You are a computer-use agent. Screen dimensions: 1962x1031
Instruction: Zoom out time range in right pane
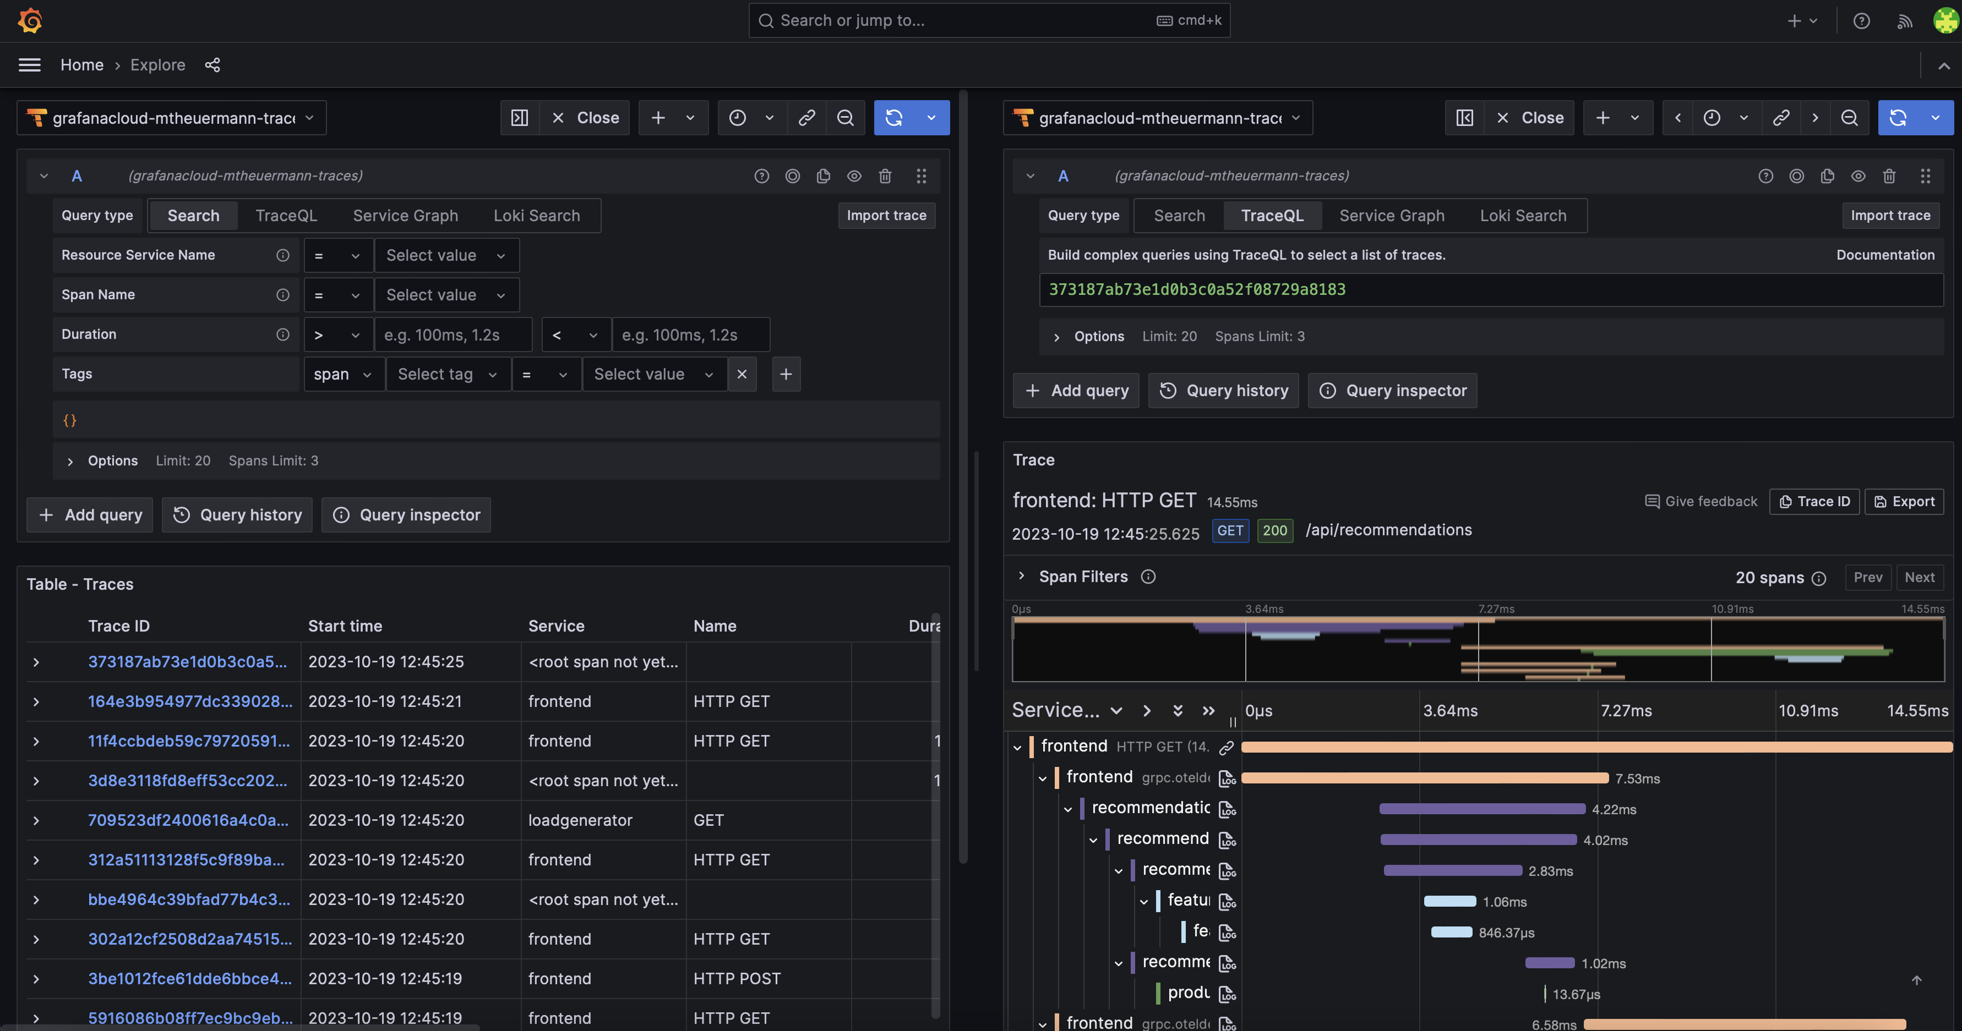(1849, 117)
